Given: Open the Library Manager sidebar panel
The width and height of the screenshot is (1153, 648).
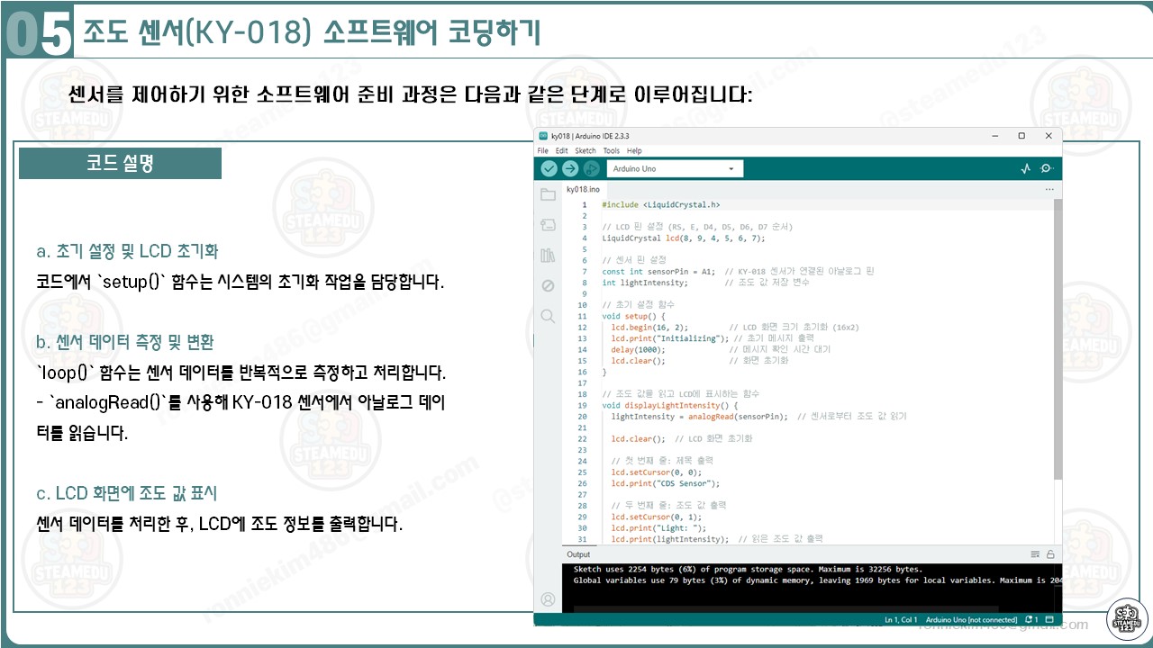Looking at the screenshot, I should coord(548,256).
